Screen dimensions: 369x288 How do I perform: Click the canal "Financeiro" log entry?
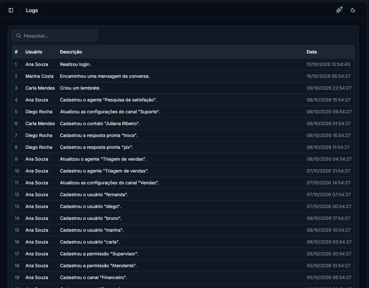coord(94,277)
